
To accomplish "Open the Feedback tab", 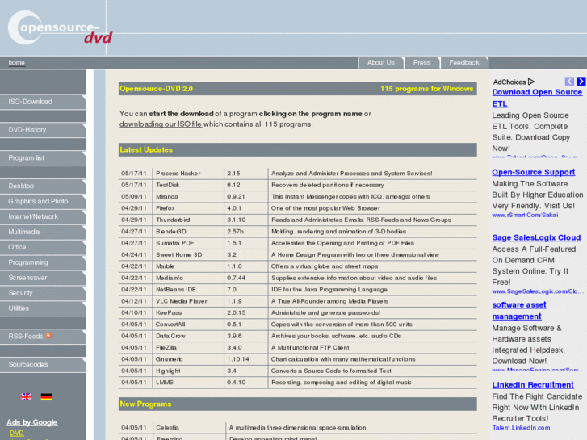I will pyautogui.click(x=464, y=62).
